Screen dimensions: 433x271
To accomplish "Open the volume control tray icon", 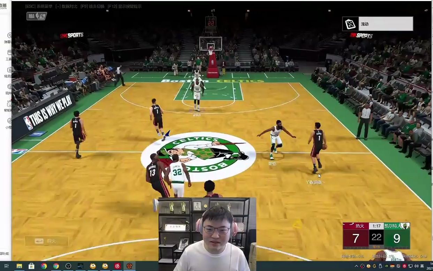I will point(416,266).
